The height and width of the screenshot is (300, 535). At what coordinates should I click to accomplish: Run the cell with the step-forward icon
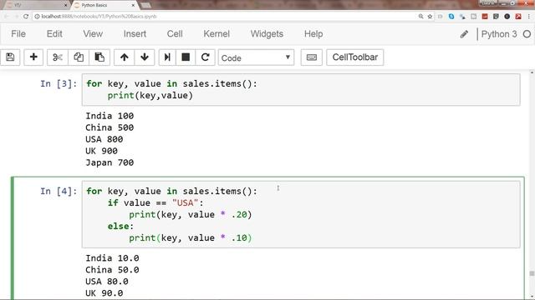coord(167,57)
